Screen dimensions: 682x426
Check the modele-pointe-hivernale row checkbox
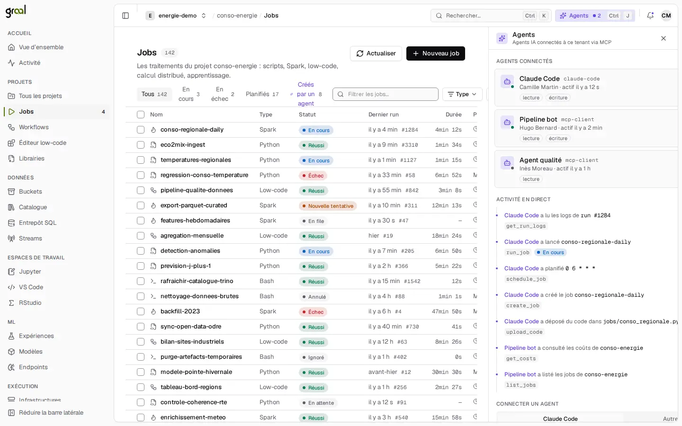click(x=141, y=372)
